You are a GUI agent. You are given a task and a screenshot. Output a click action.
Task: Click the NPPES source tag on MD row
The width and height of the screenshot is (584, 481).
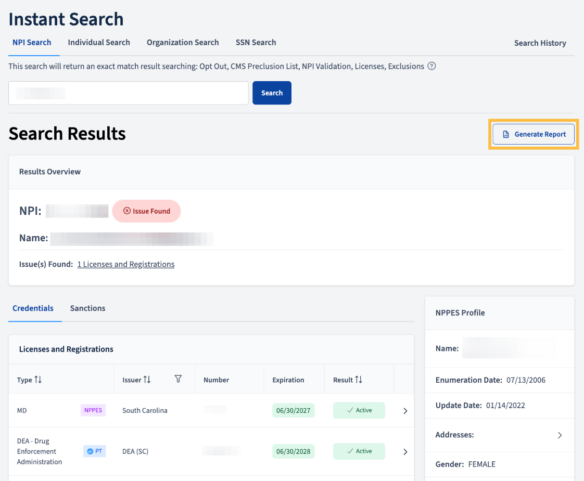click(93, 410)
